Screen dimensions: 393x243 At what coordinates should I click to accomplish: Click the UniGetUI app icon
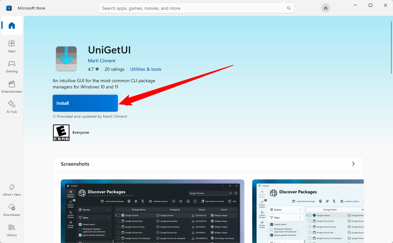[66, 58]
